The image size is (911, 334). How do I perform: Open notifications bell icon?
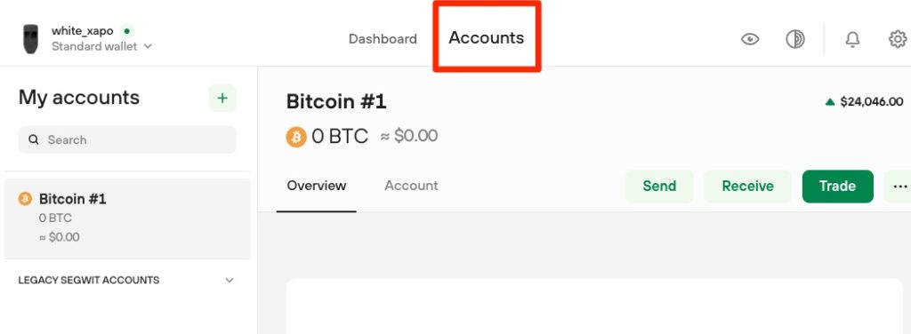click(851, 39)
